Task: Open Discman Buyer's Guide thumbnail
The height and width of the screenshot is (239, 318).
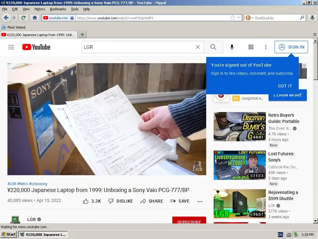Action: point(239,126)
